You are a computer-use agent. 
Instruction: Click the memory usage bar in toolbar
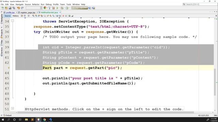coord(80,8)
